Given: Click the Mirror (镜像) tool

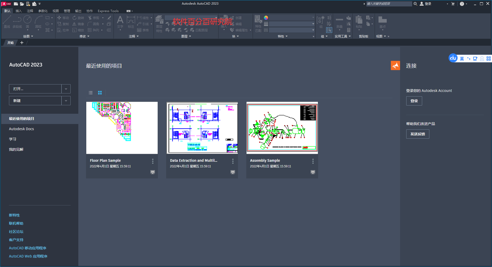Looking at the screenshot, I should (x=78, y=24).
